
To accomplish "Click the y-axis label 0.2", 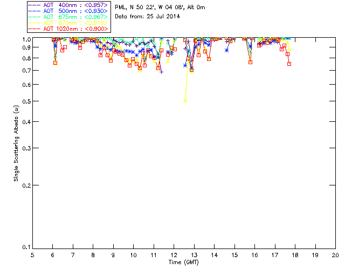I will 26,185.
